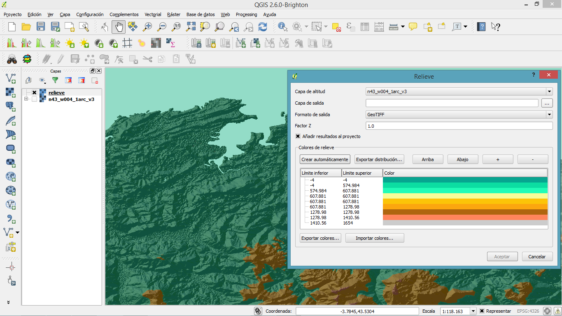The width and height of the screenshot is (562, 316).
Task: Click the Arriba button
Action: (x=428, y=159)
